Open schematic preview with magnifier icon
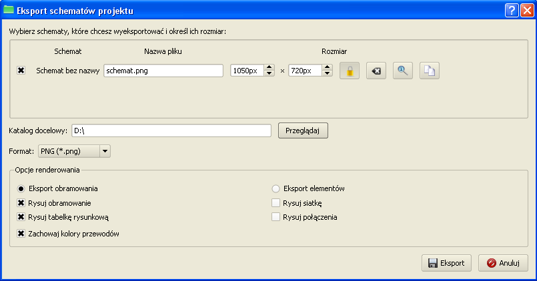 403,71
